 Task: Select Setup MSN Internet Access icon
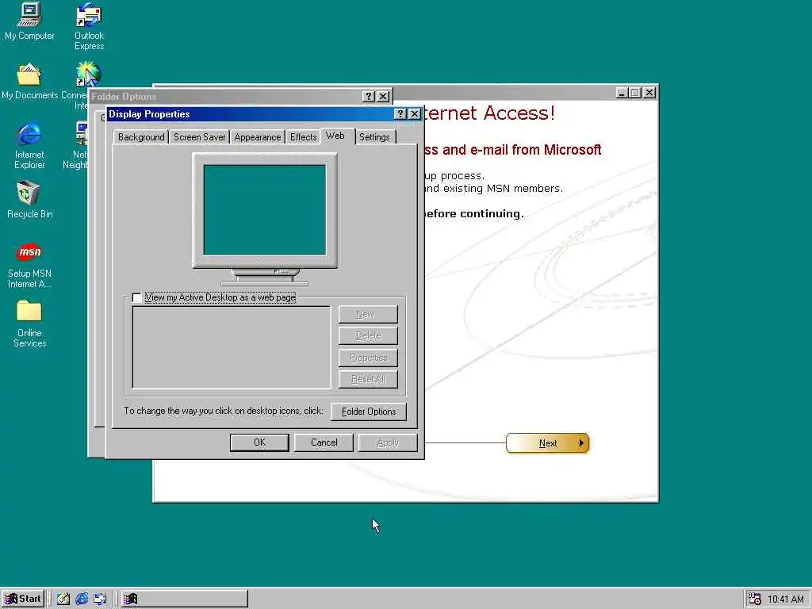29,265
